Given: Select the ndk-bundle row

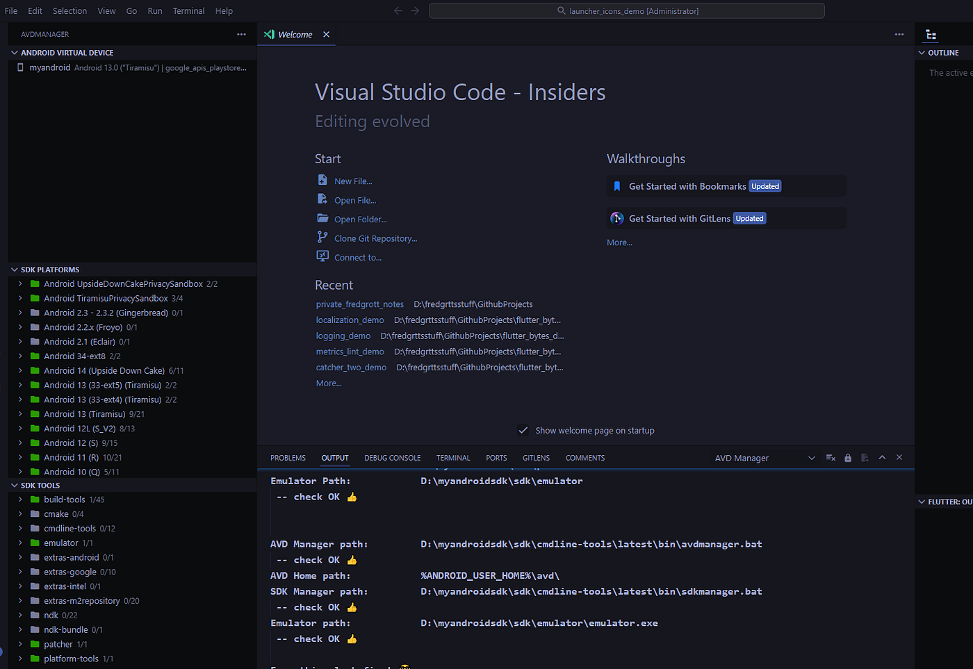Looking at the screenshot, I should pyautogui.click(x=132, y=629).
